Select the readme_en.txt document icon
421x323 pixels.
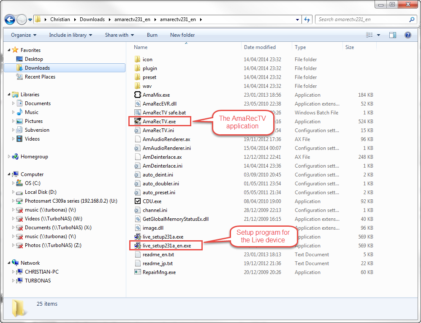click(x=138, y=254)
